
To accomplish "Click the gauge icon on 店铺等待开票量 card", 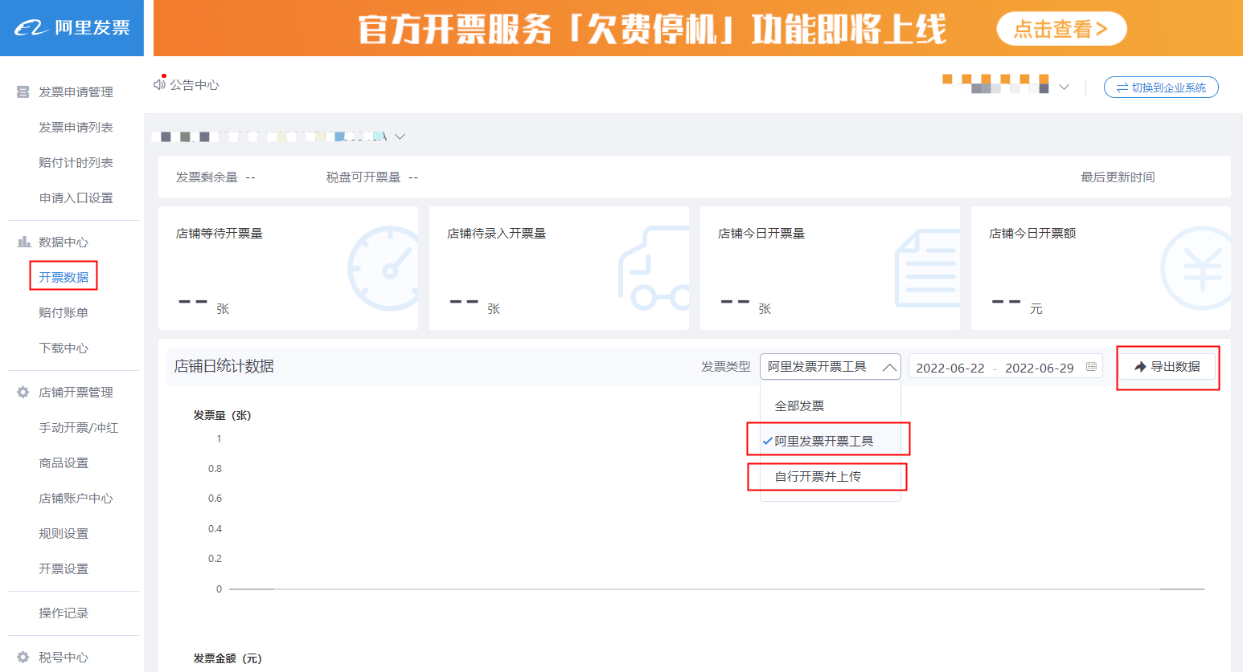I will coord(384,269).
